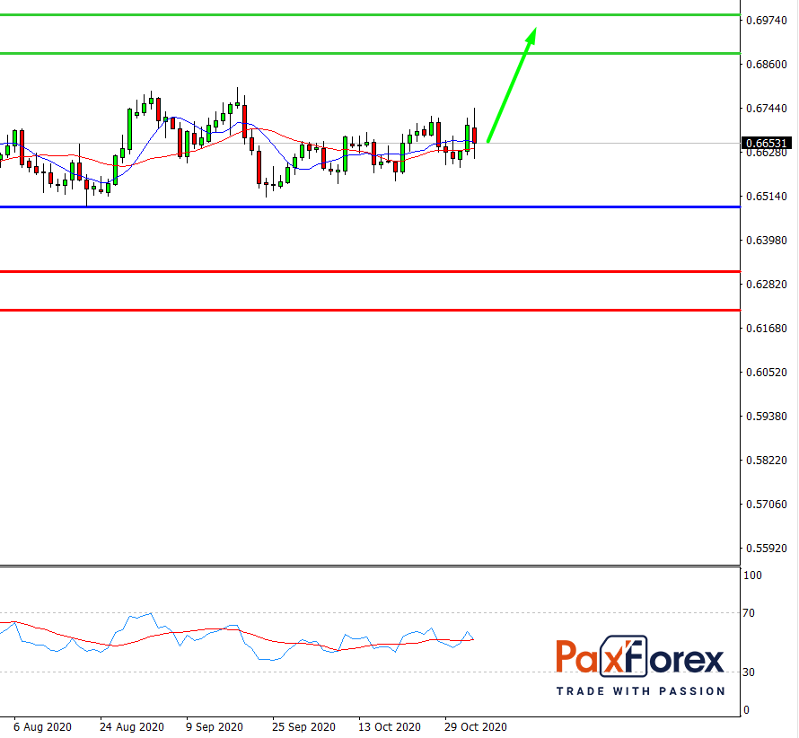
Task: Click the 0.65140 price axis label
Action: pos(767,197)
